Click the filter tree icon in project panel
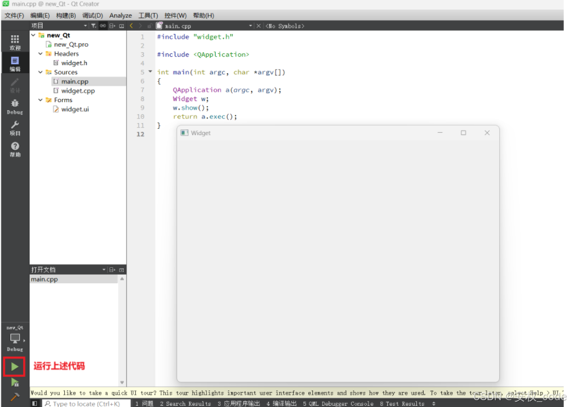The width and height of the screenshot is (569, 407). coord(94,26)
